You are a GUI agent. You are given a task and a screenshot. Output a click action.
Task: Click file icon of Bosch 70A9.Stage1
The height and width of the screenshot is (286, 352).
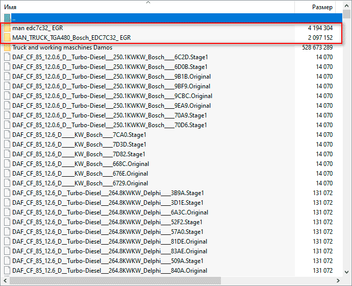(7, 115)
